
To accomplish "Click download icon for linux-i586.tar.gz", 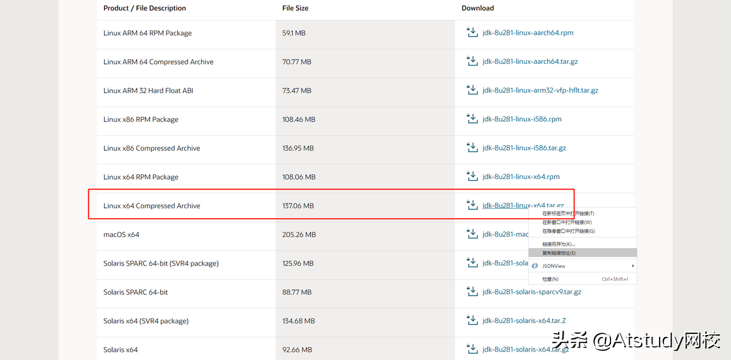I will click(471, 148).
